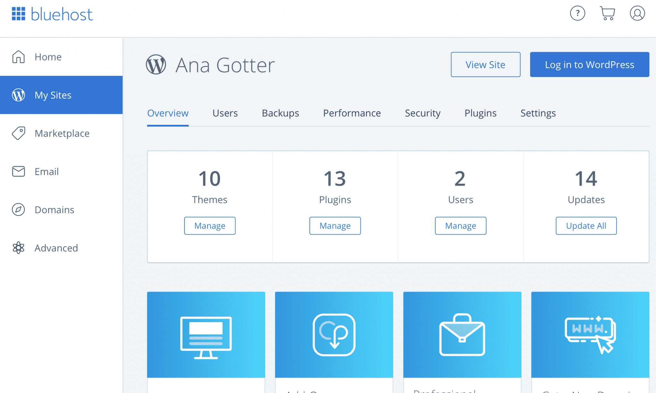Switch to the Plugins tab
This screenshot has width=656, height=393.
(x=480, y=113)
